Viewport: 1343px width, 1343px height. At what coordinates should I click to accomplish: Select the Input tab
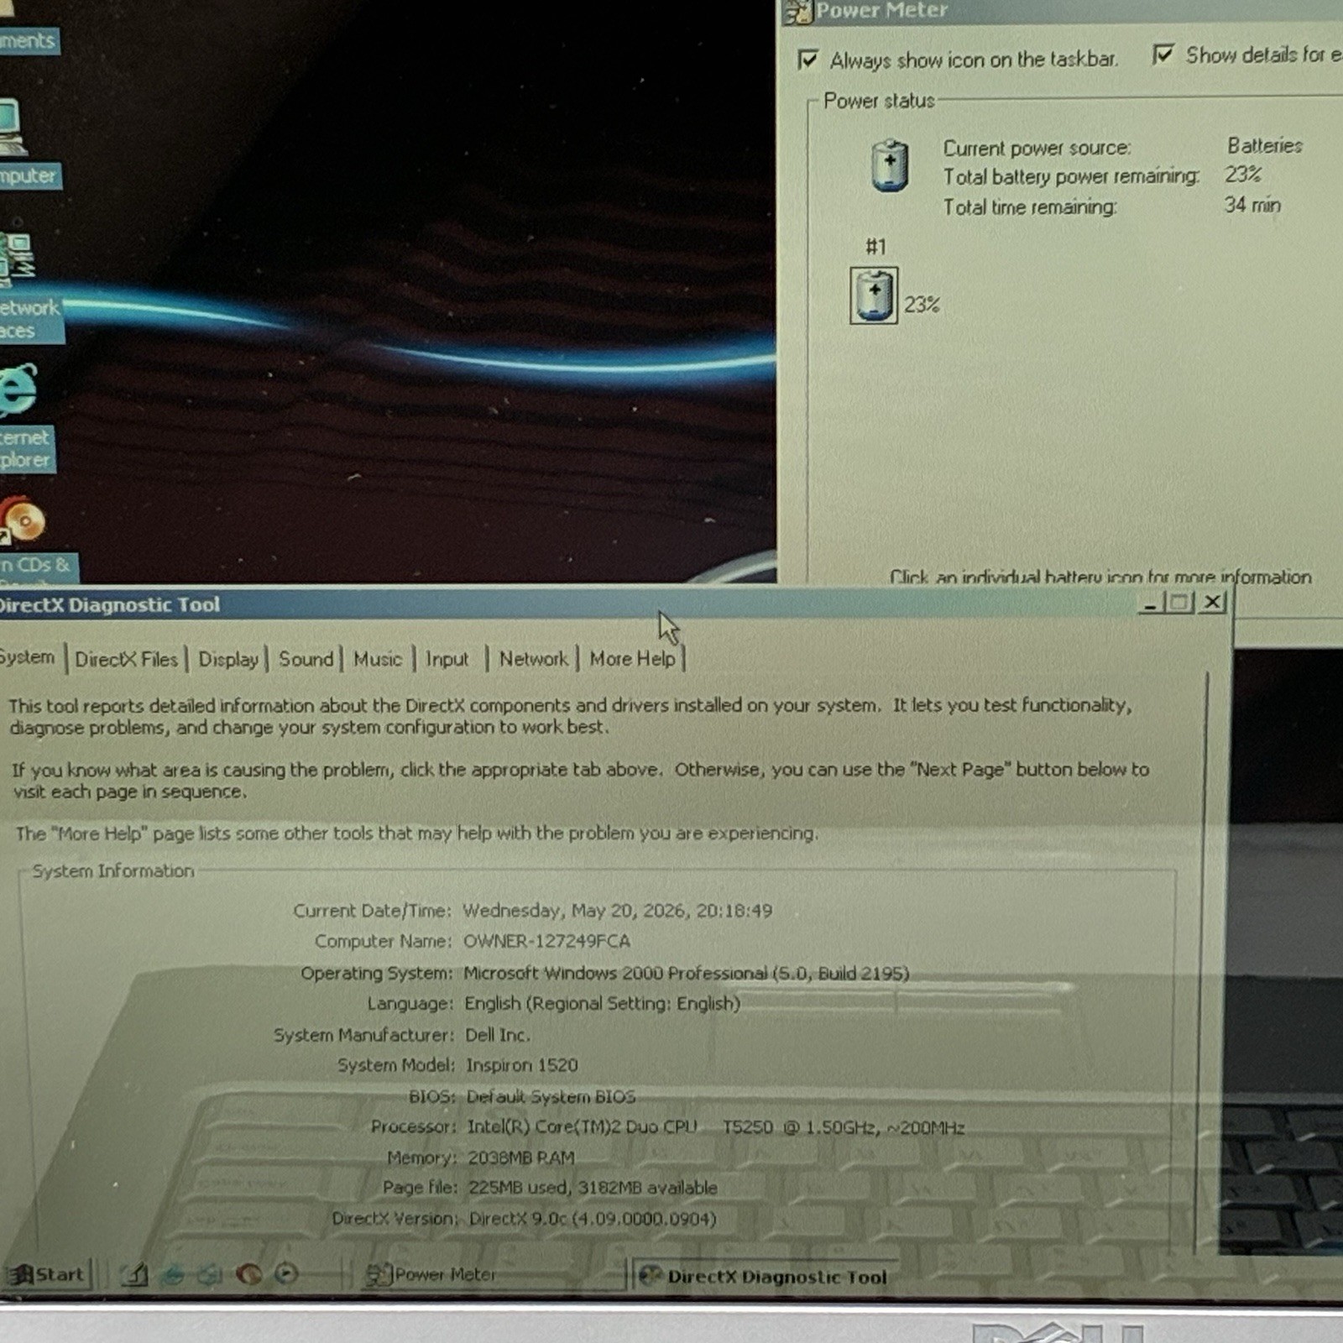[x=447, y=659]
